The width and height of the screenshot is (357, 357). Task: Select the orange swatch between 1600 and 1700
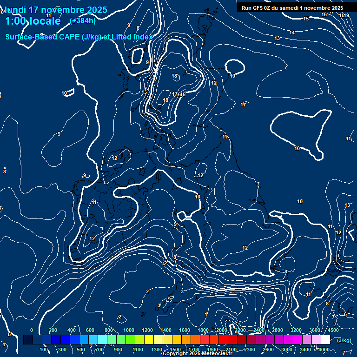point(186,339)
